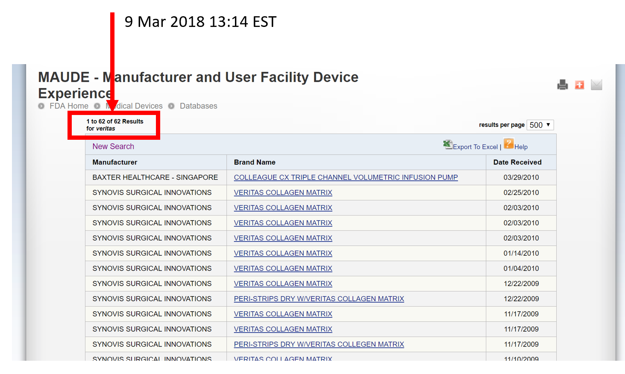
Task: Click the arrow icon before Medical Devices
Action: click(97, 106)
